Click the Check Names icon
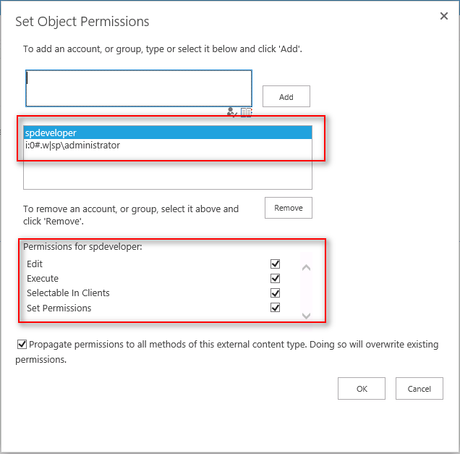 (x=232, y=112)
